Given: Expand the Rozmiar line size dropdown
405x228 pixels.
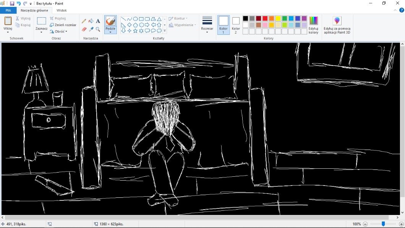Looking at the screenshot, I should point(207,25).
